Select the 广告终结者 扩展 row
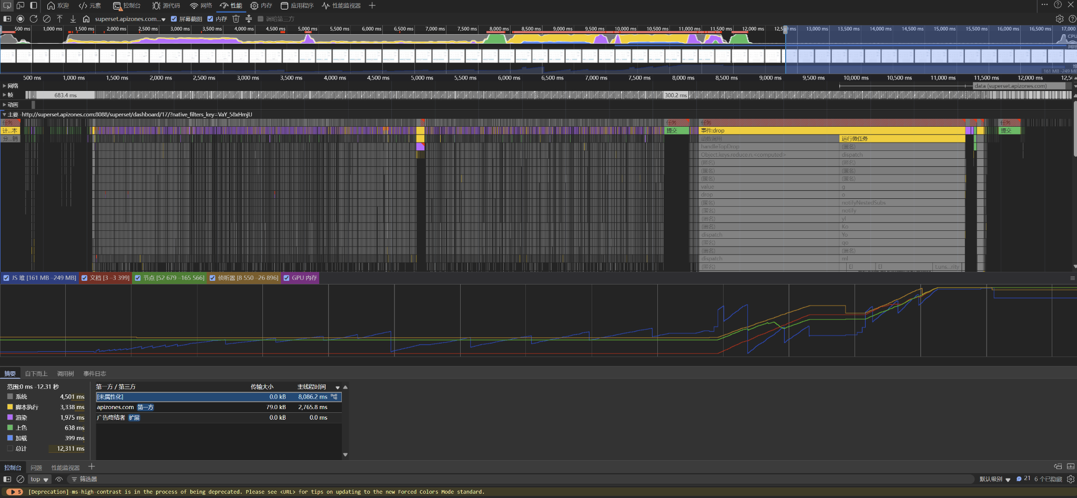This screenshot has height=498, width=1077. pos(219,418)
